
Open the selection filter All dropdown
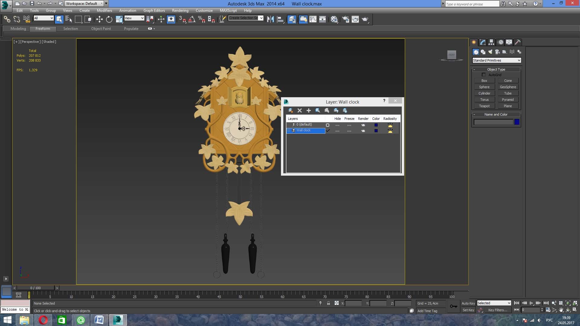pyautogui.click(x=43, y=18)
